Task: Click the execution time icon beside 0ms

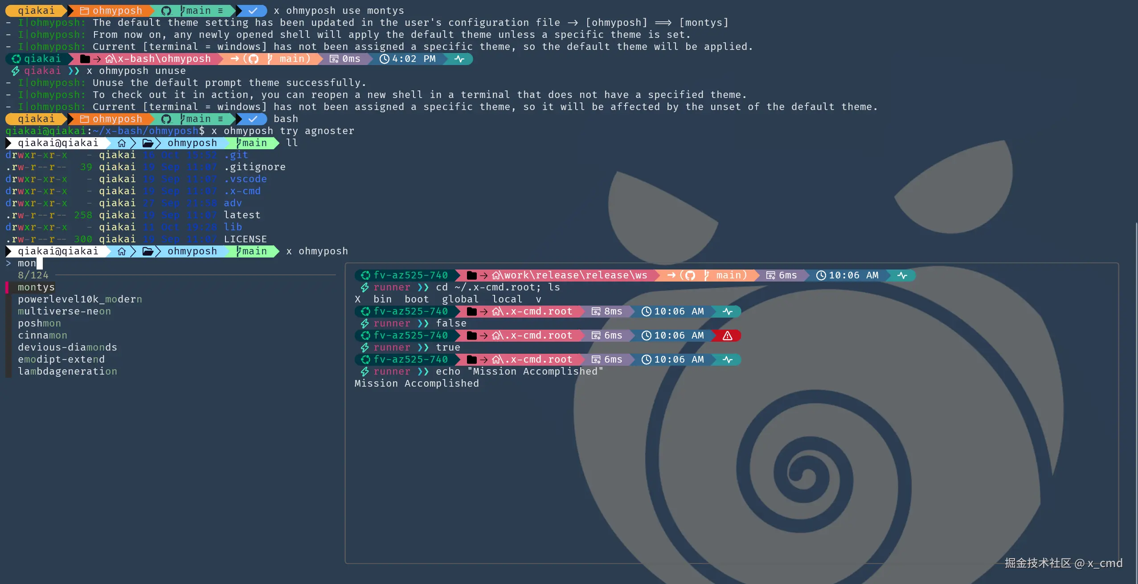Action: pos(334,59)
